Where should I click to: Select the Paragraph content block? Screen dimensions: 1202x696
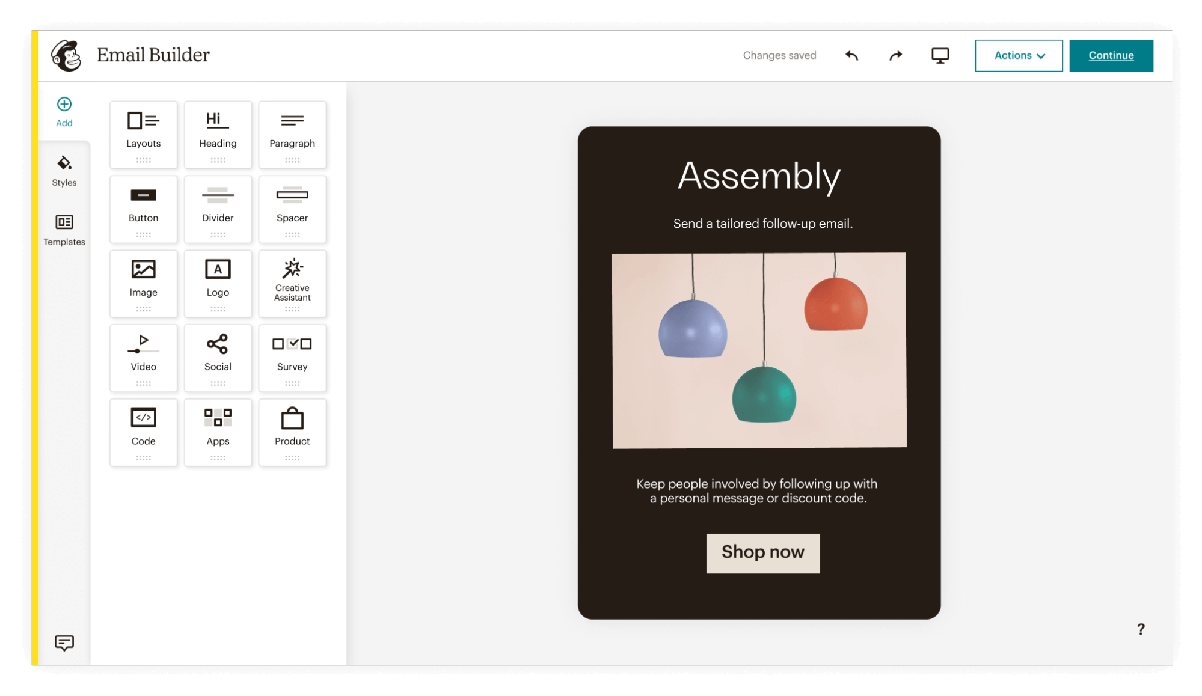coord(292,135)
